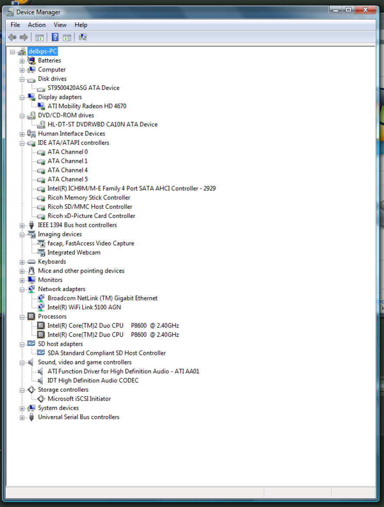The image size is (384, 507).
Task: Expand the Universal Serial Bus controllers node
Action: (22, 417)
